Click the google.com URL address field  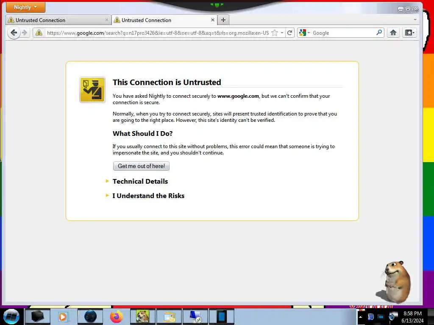(158, 33)
